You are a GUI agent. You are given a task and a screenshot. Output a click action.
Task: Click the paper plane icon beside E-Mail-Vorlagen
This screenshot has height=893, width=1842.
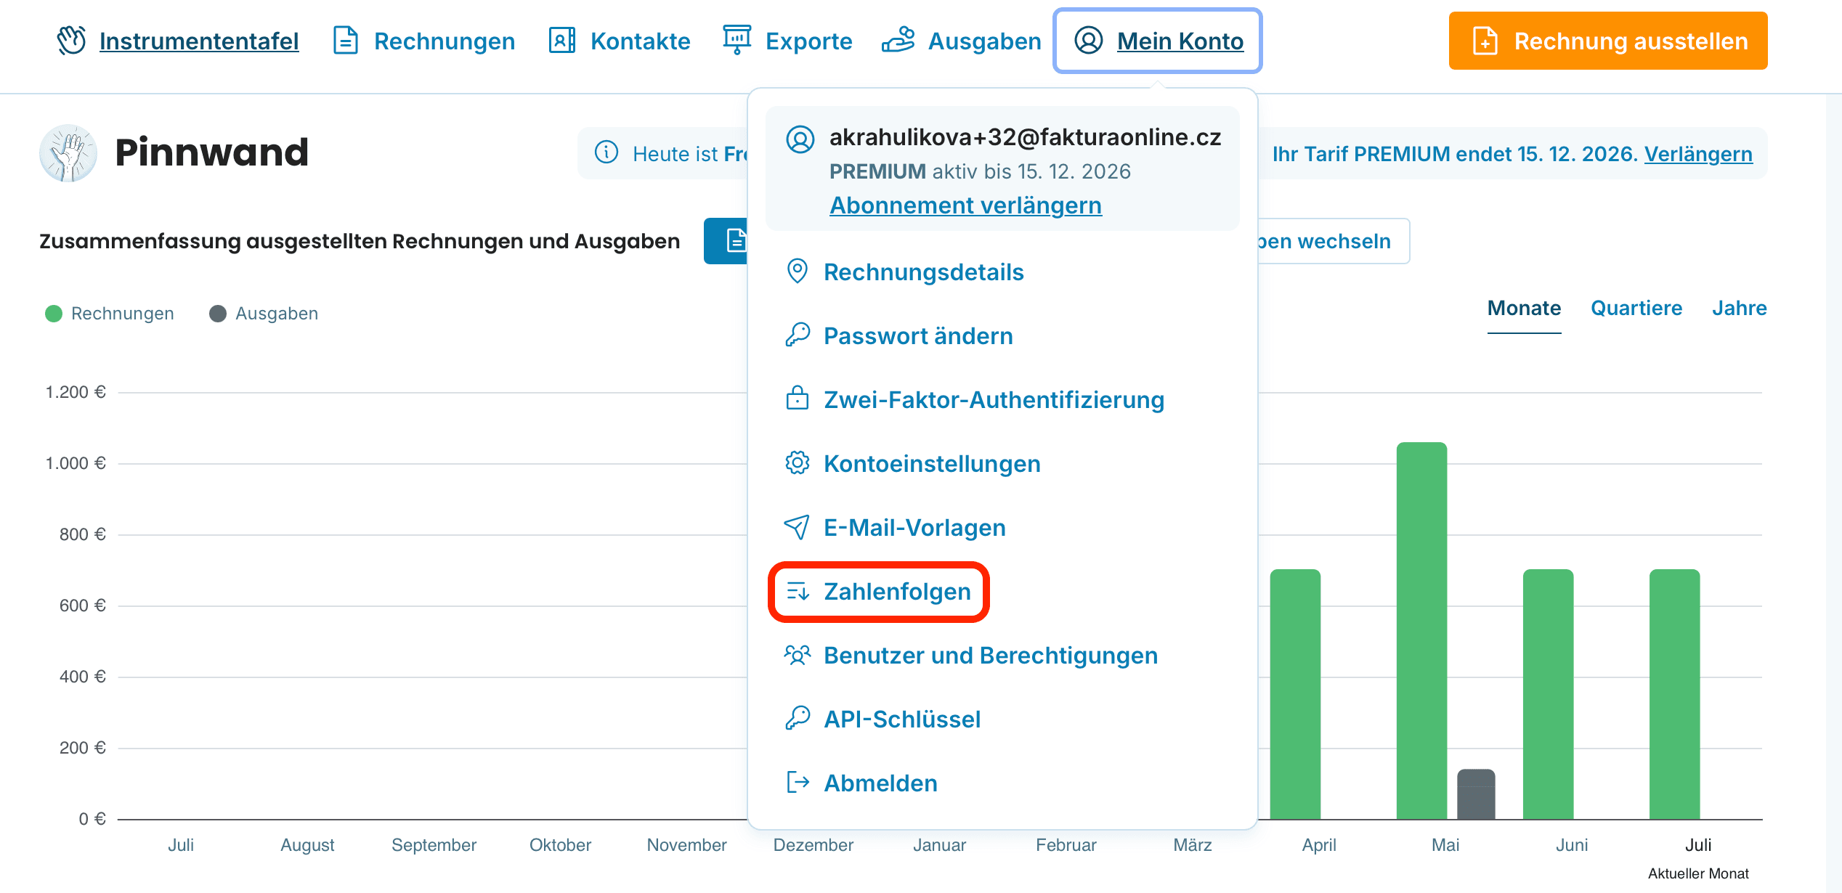(797, 527)
